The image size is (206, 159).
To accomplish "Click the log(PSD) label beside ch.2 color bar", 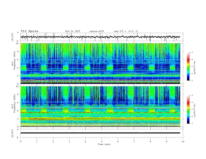I will [x=195, y=111].
